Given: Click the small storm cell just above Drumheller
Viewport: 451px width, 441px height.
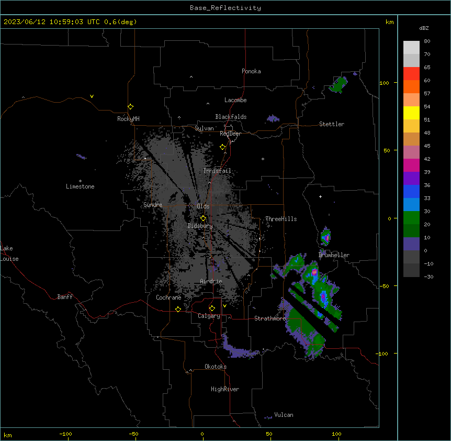Looking at the screenshot, I should [x=325, y=237].
